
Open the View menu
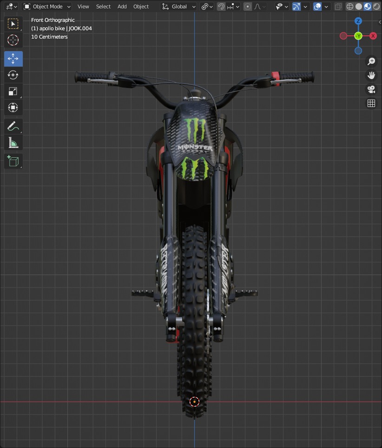click(x=83, y=7)
